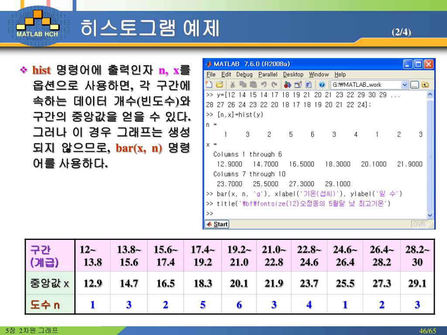Maximize the MATLAB window

point(418,64)
